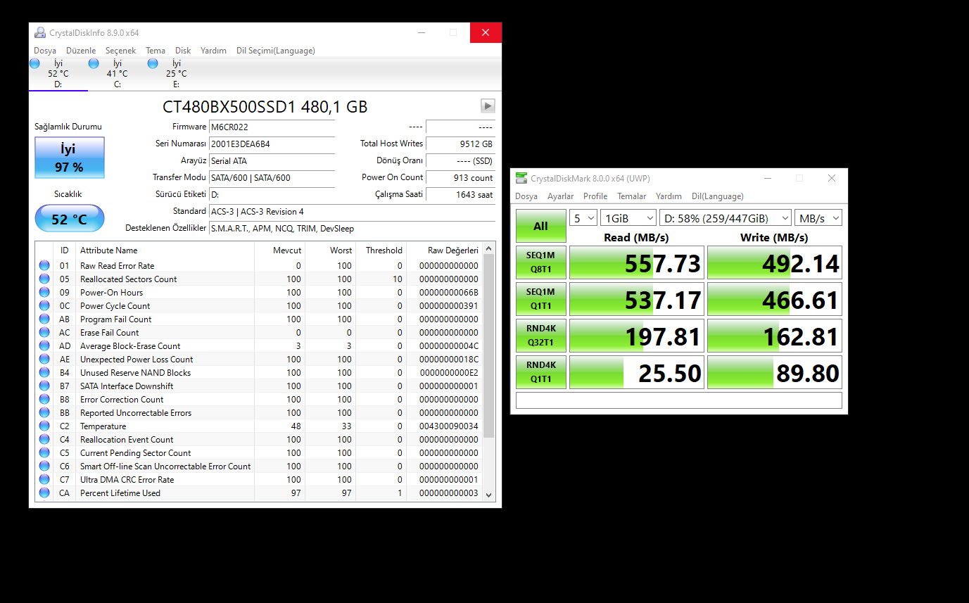Open Yardım menu in CrystalDiskMark

(669, 196)
